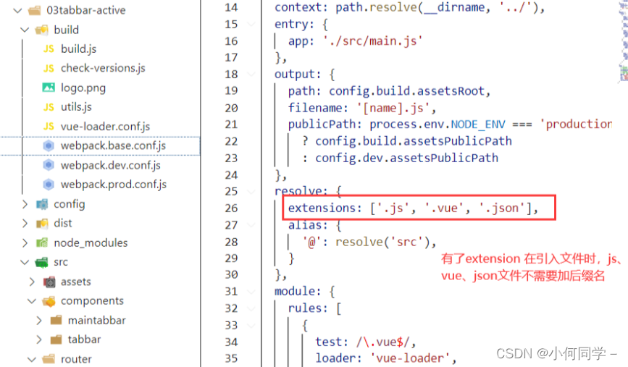628x367 pixels.
Task: Expand the config folder
Action: point(25,204)
